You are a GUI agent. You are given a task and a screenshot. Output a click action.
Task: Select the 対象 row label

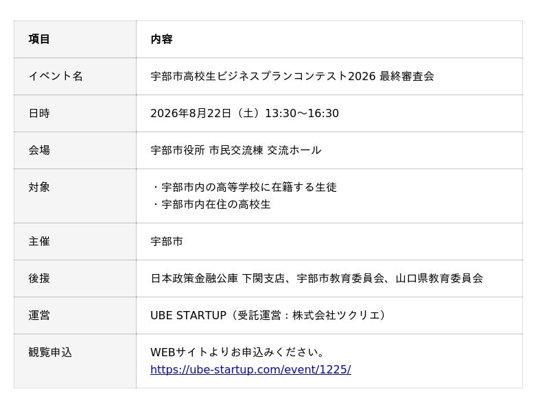point(39,187)
